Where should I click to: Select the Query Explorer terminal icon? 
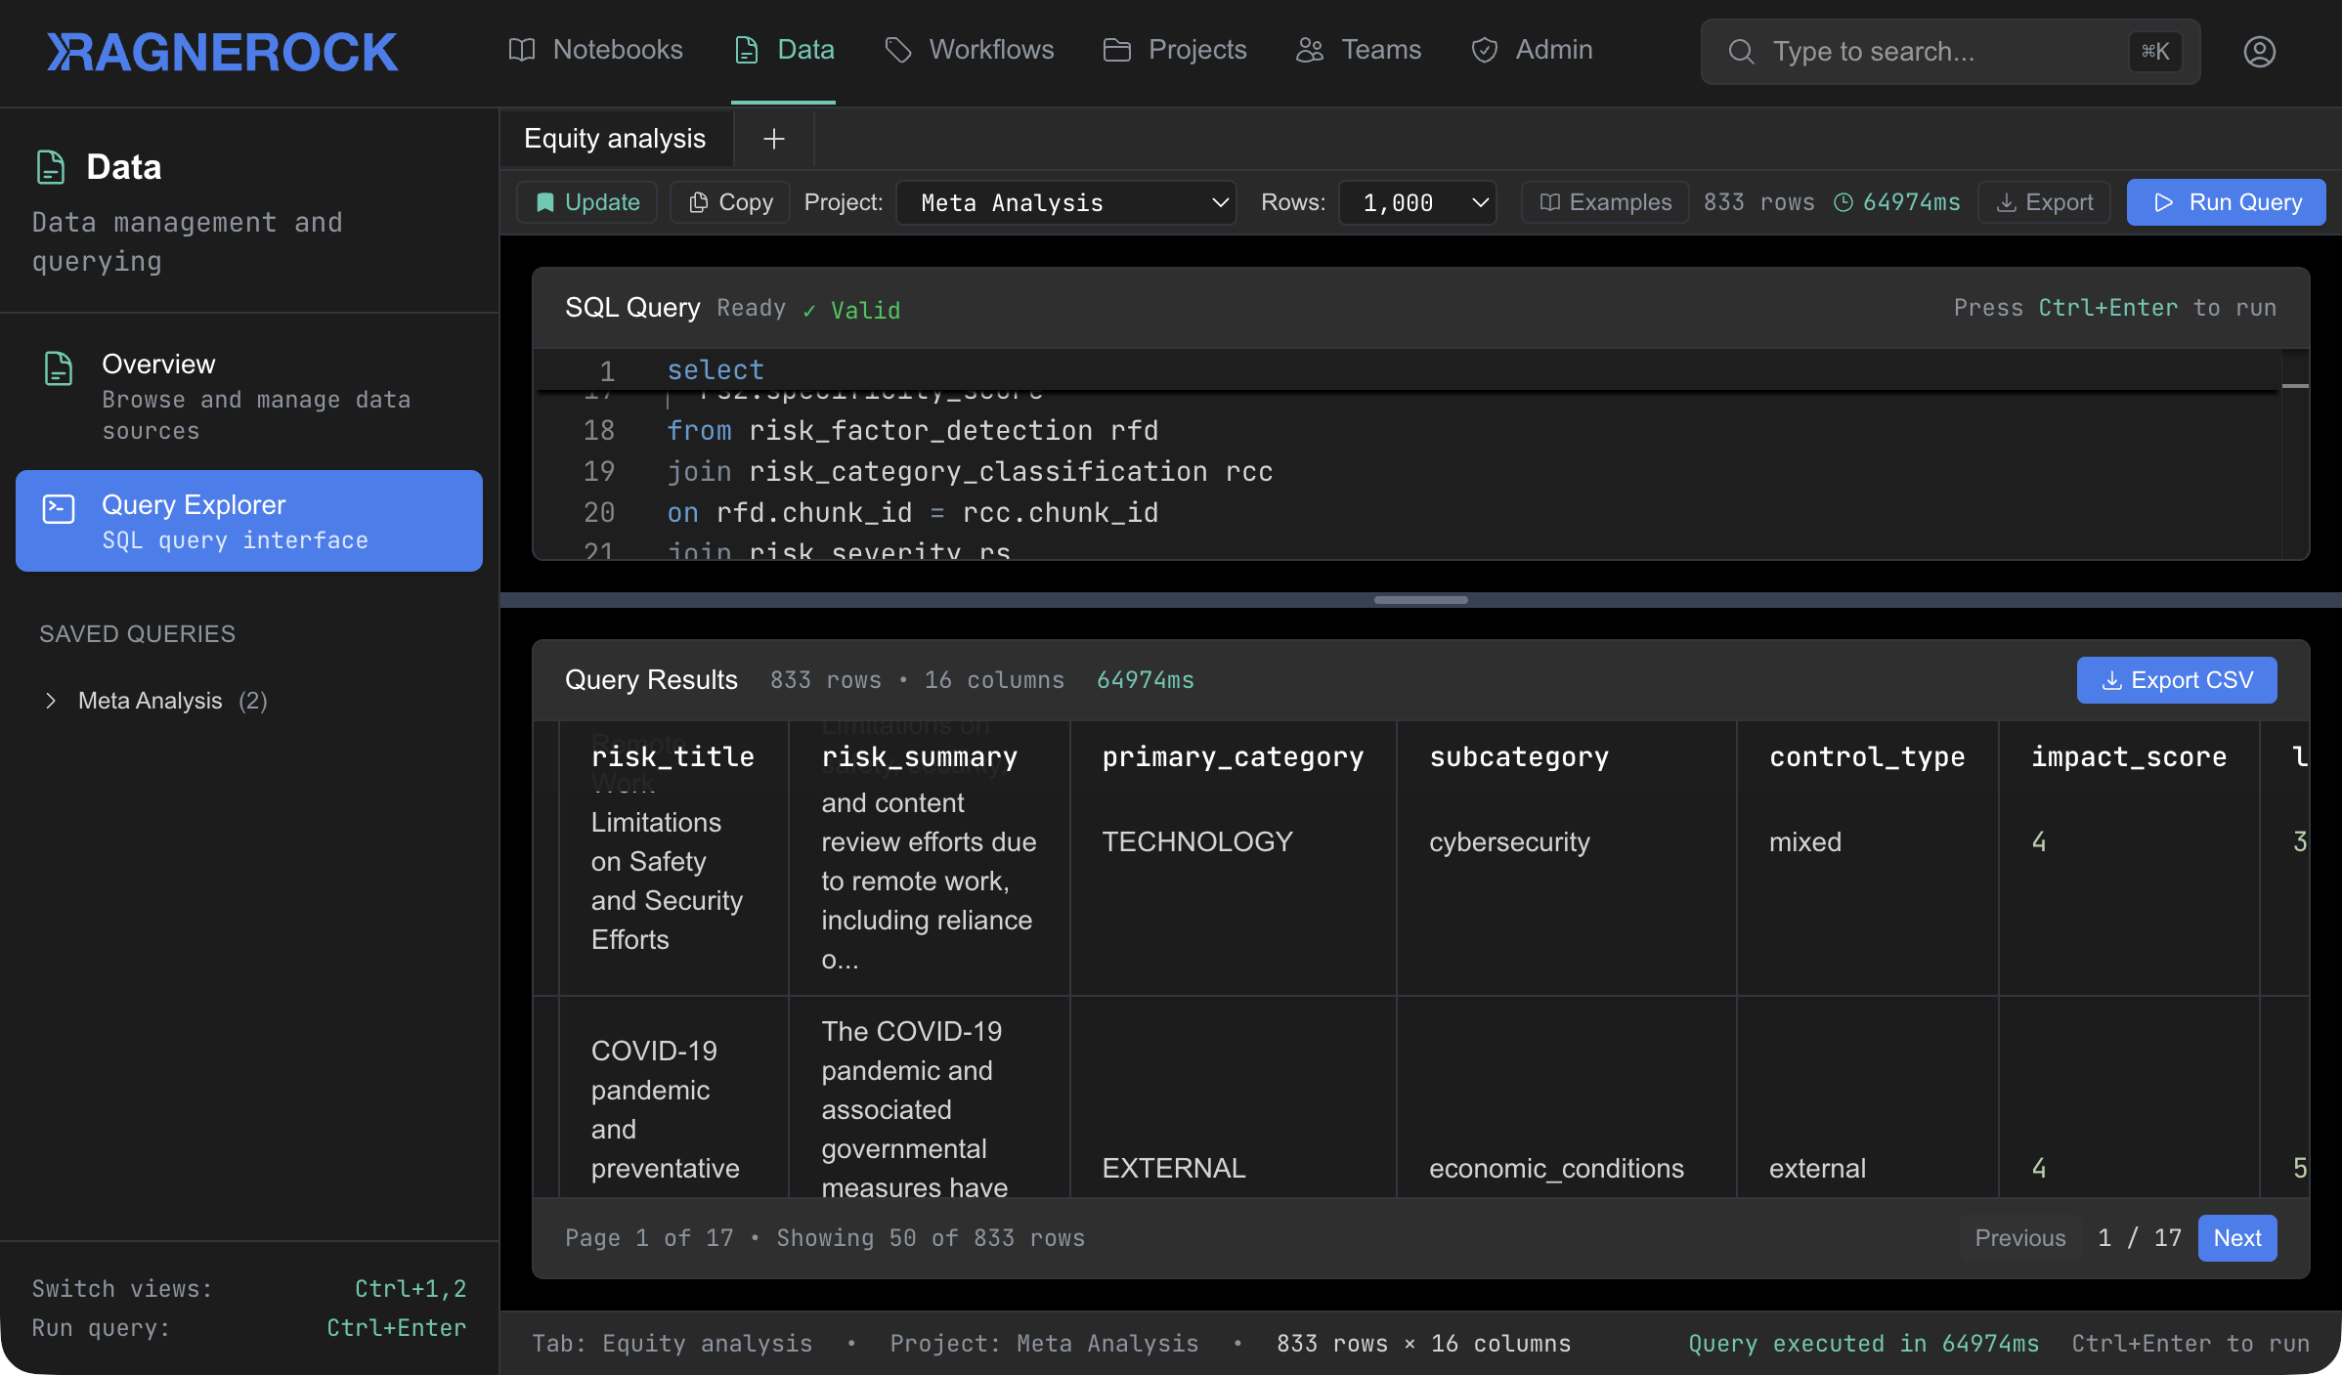58,508
